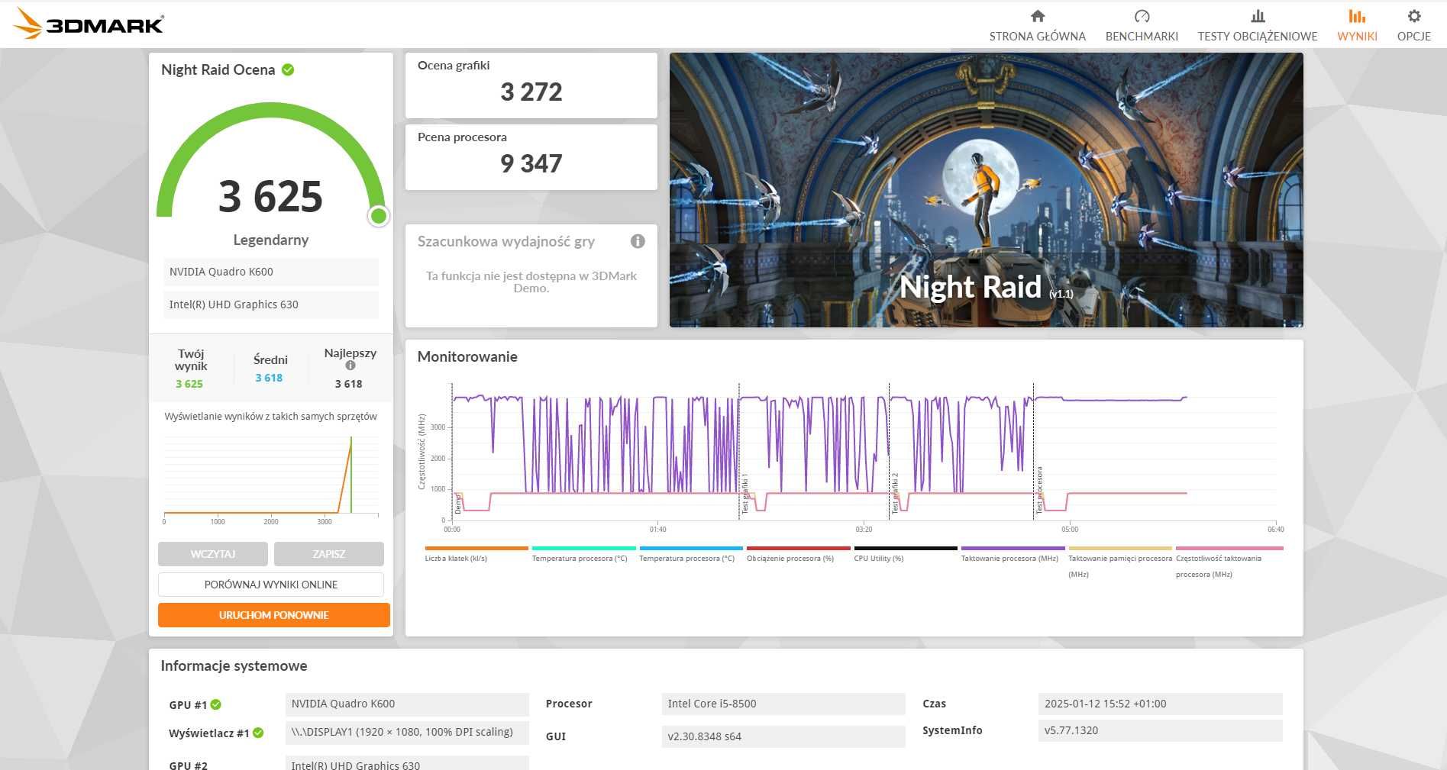Select the WYNIKI tab
The width and height of the screenshot is (1447, 770).
coord(1357,36)
